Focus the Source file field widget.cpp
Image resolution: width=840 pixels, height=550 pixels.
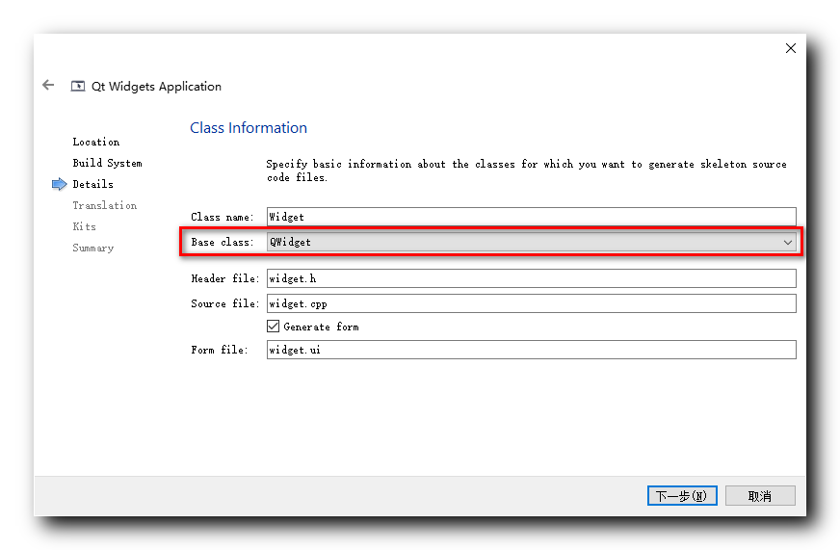532,303
